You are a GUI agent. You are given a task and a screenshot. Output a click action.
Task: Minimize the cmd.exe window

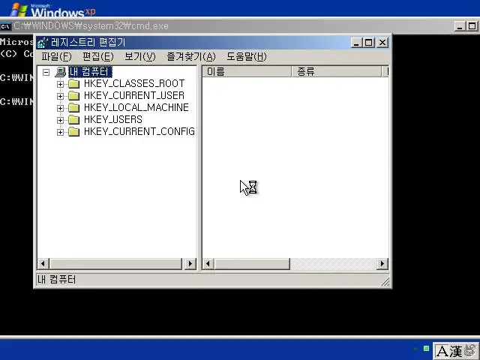[460, 26]
